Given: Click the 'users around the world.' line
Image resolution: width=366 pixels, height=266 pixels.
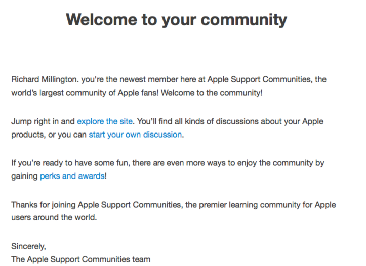Looking at the screenshot, I should [x=54, y=217].
